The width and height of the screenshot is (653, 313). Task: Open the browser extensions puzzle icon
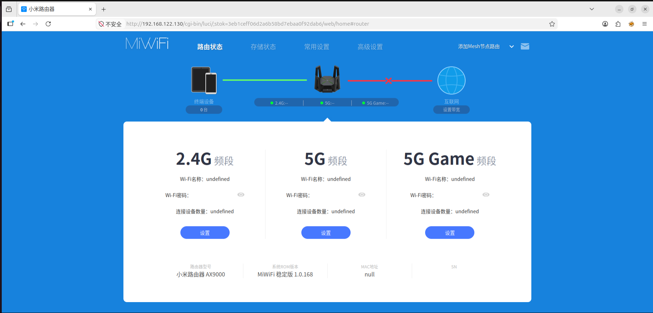tap(618, 24)
